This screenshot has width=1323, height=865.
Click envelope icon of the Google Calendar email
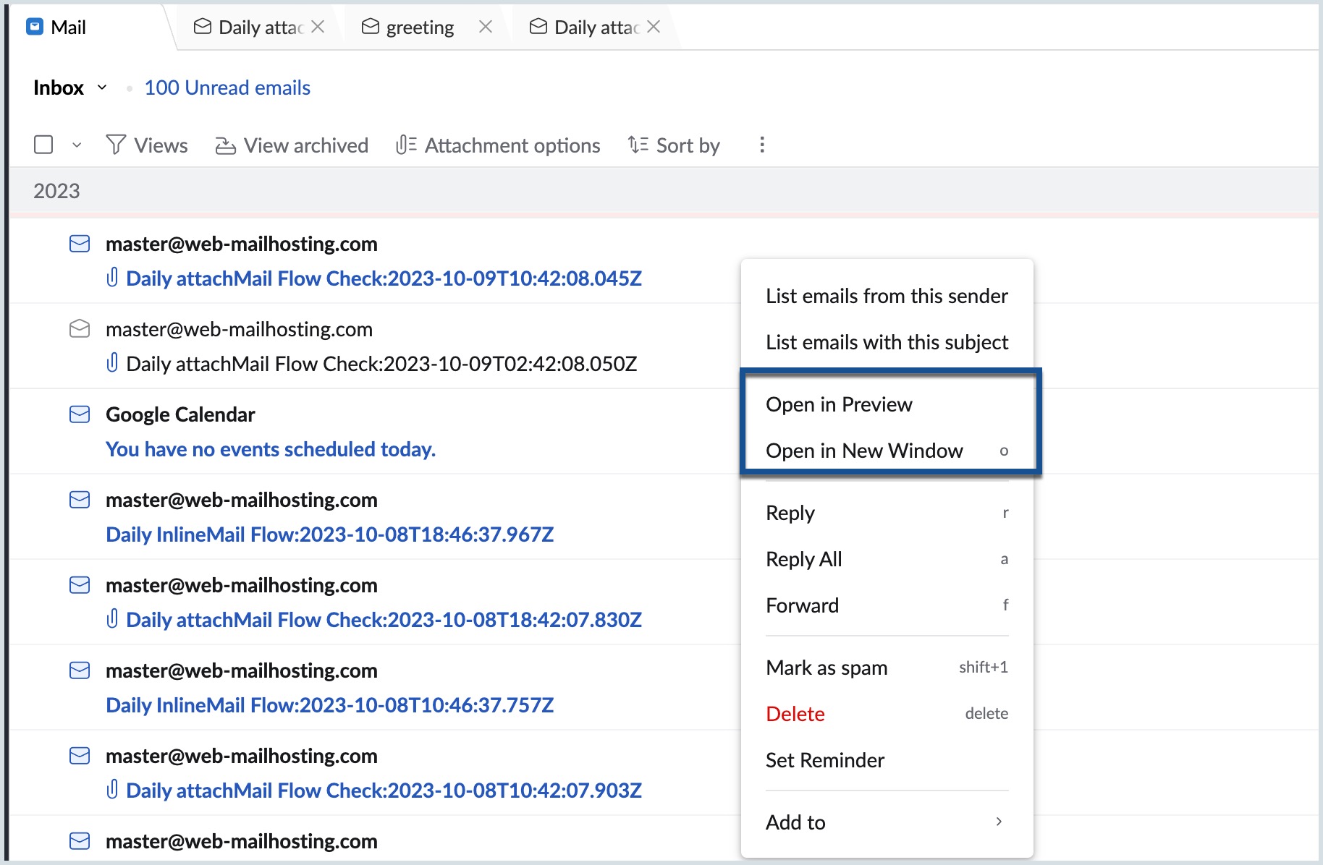pyautogui.click(x=80, y=414)
